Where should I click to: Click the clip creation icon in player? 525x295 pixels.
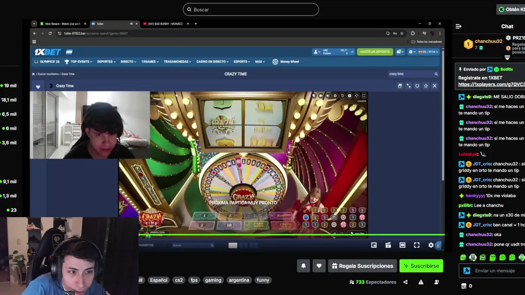click(388, 245)
